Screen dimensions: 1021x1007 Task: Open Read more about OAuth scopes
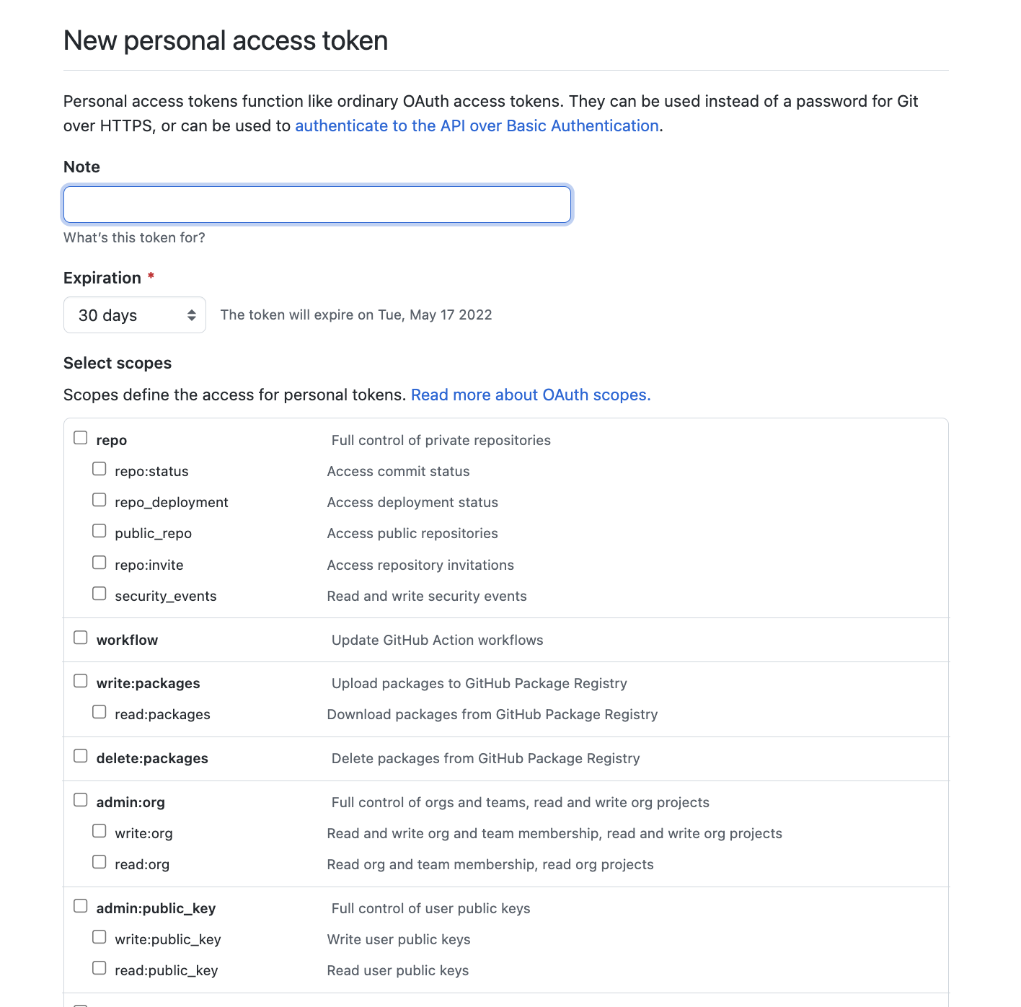[x=531, y=395]
